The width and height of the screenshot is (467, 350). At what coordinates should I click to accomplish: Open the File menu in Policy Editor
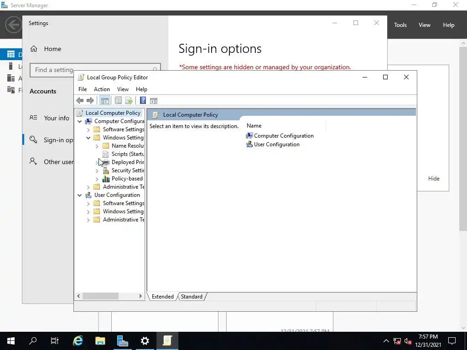[x=83, y=89]
